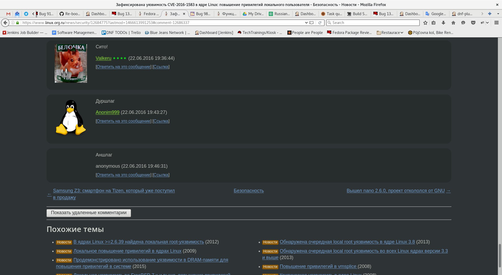
Task: Expand the Restaurace bookmarks folder
Action: (x=390, y=33)
